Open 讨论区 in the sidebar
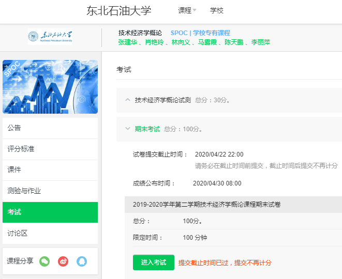This screenshot has height=279, width=342. pyautogui.click(x=50, y=234)
